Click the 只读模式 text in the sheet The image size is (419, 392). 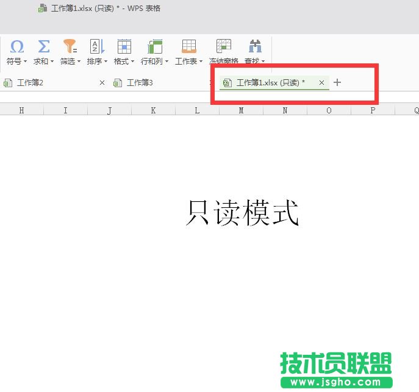click(x=242, y=213)
